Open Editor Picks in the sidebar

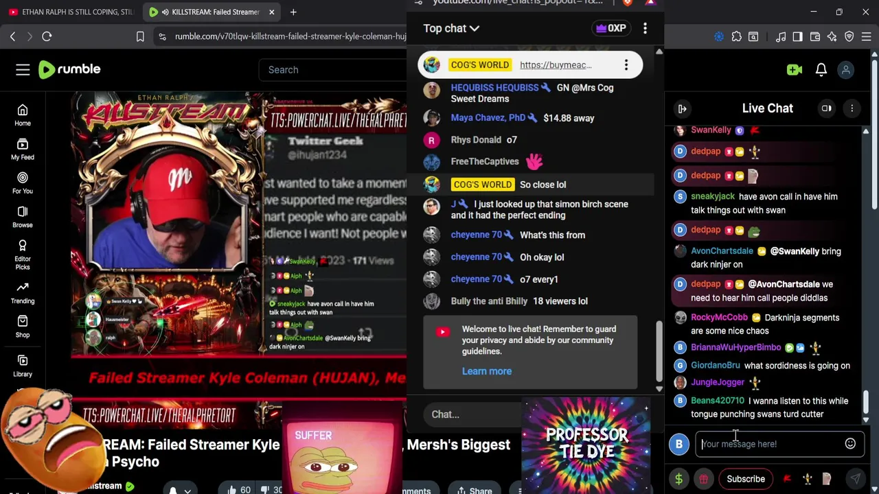(23, 255)
